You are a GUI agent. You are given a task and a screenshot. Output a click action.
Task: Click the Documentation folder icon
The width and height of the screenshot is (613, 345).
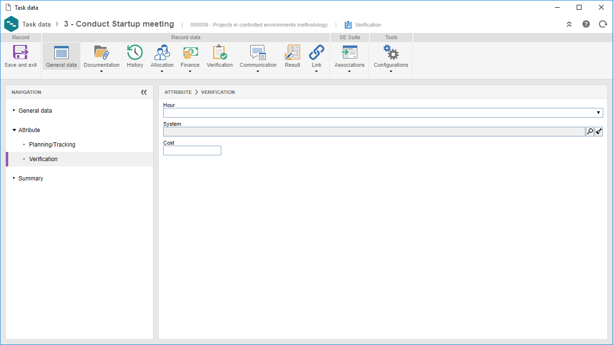click(102, 52)
